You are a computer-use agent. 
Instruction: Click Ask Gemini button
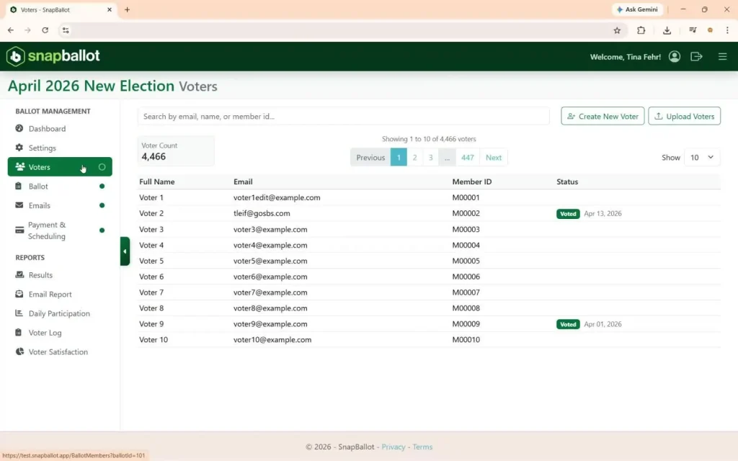[x=637, y=9]
